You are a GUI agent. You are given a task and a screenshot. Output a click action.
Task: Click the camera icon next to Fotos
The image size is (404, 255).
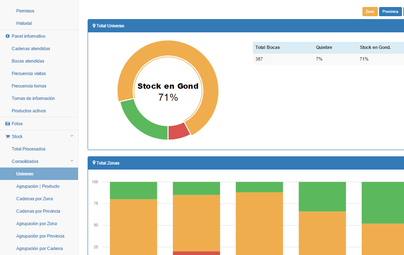[x=7, y=124]
